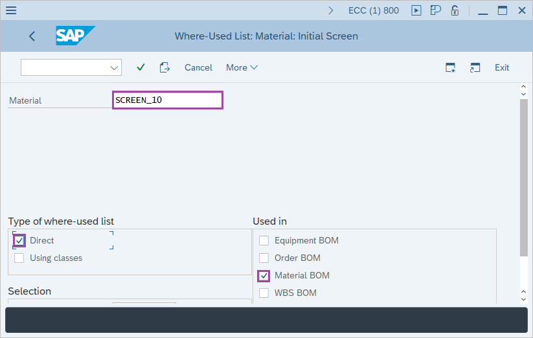
Task: Uncheck the Material BOM checkbox
Action: (x=264, y=275)
